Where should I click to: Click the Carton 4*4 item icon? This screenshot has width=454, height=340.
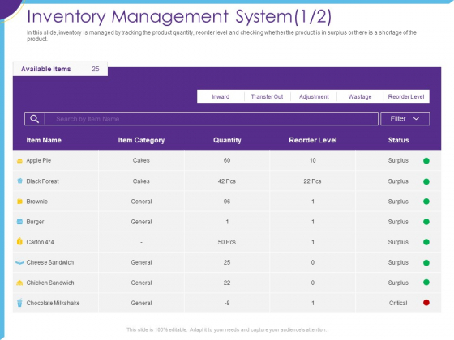[19, 241]
